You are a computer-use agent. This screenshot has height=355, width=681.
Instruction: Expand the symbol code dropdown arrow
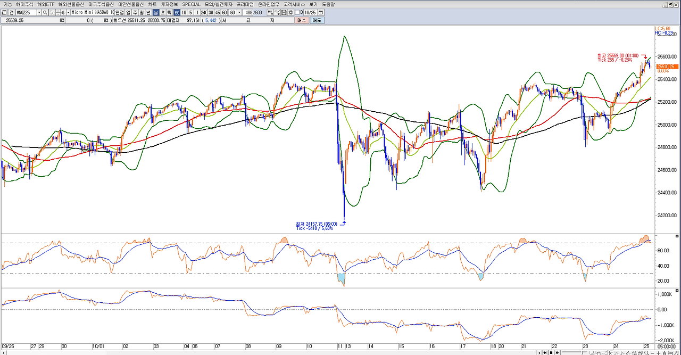click(x=39, y=12)
